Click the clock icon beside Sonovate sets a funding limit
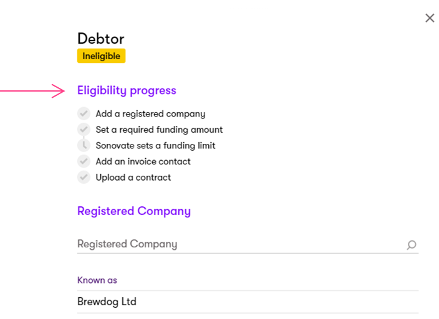The image size is (439, 319). (x=84, y=145)
